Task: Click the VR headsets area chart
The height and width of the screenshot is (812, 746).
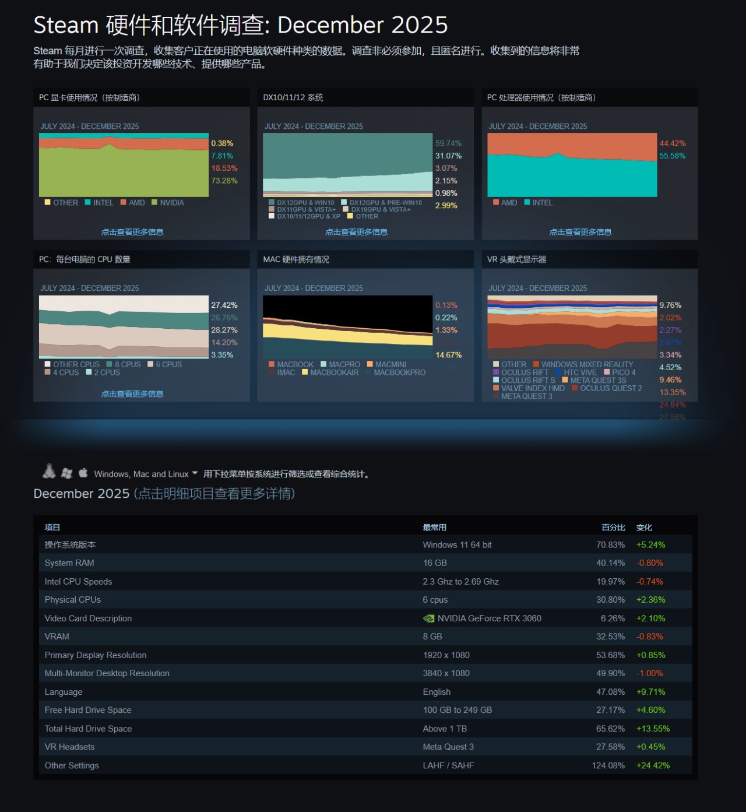Action: pos(572,327)
